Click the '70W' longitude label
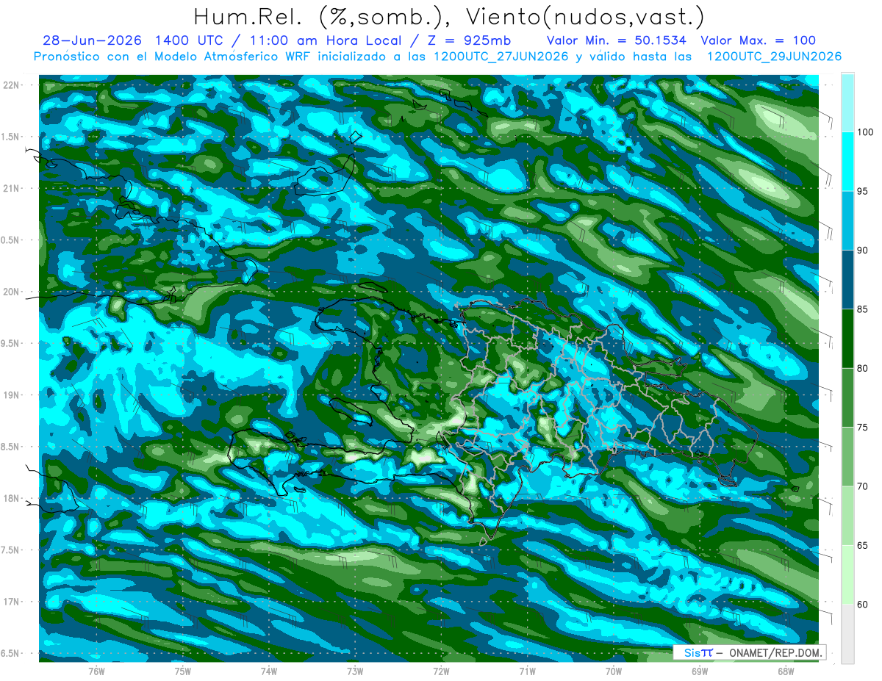Viewport: 882px width, 681px height. 614,671
